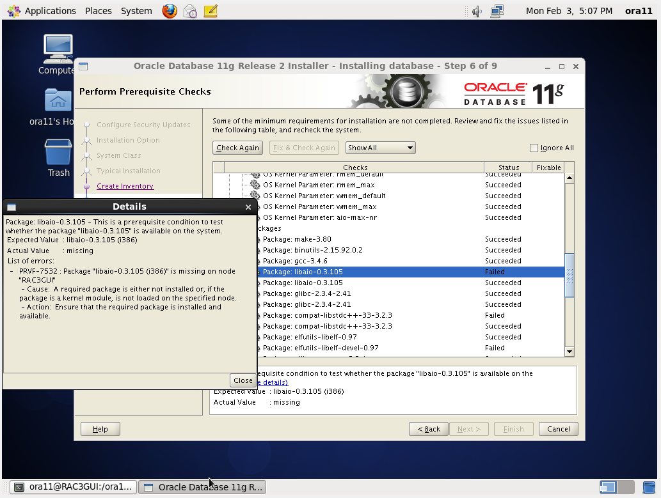The image size is (661, 498).
Task: Click the trash applet in bottom panel
Action: click(x=649, y=487)
